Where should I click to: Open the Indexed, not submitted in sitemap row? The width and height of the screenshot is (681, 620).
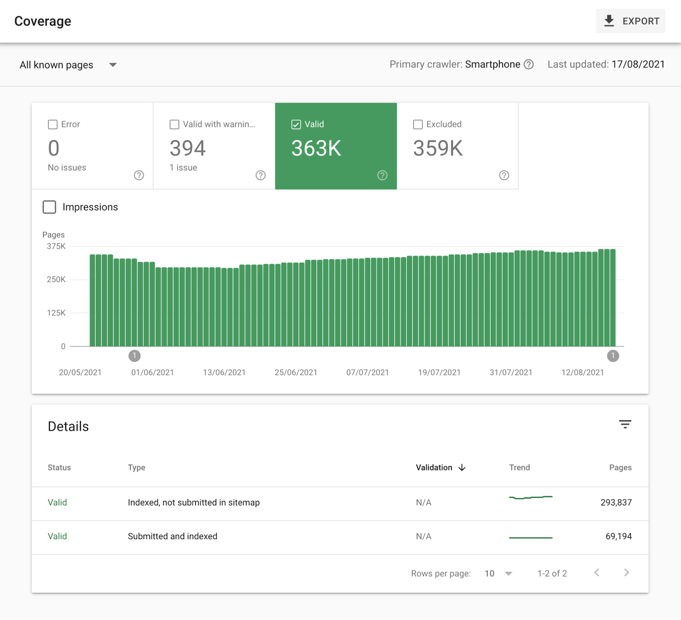click(194, 502)
